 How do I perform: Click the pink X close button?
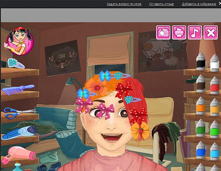211,33
